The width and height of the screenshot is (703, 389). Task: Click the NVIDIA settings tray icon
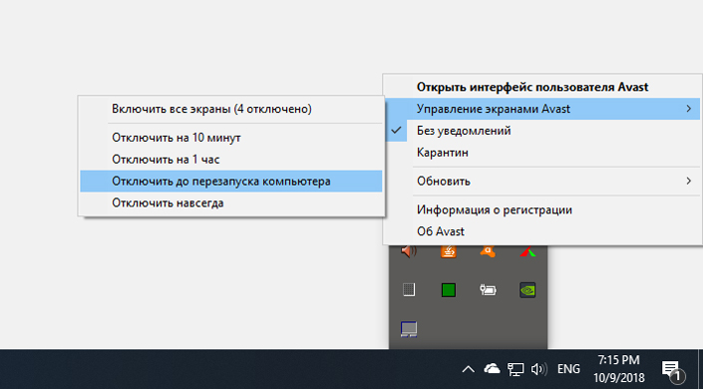point(527,290)
